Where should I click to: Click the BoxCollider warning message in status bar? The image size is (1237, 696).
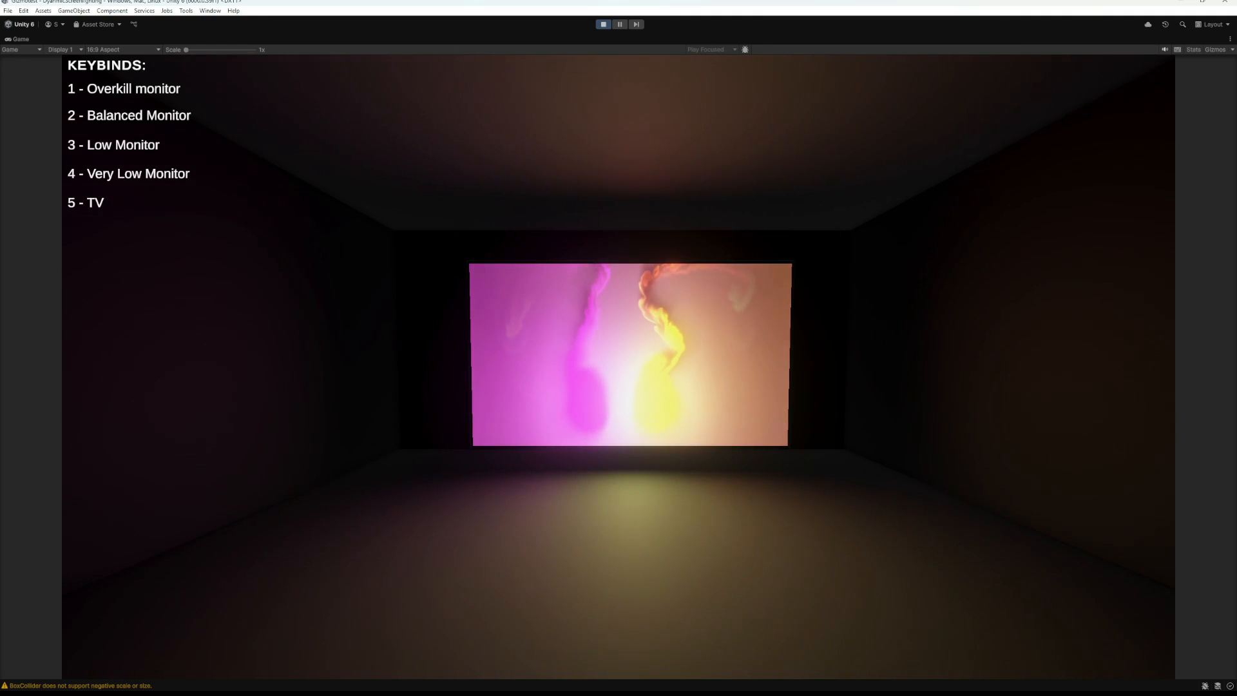pyautogui.click(x=81, y=686)
